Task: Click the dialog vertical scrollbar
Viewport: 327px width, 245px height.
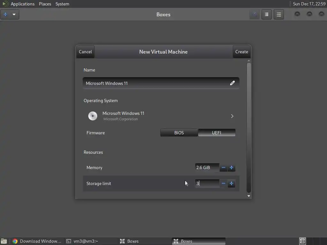Action: tap(248, 128)
